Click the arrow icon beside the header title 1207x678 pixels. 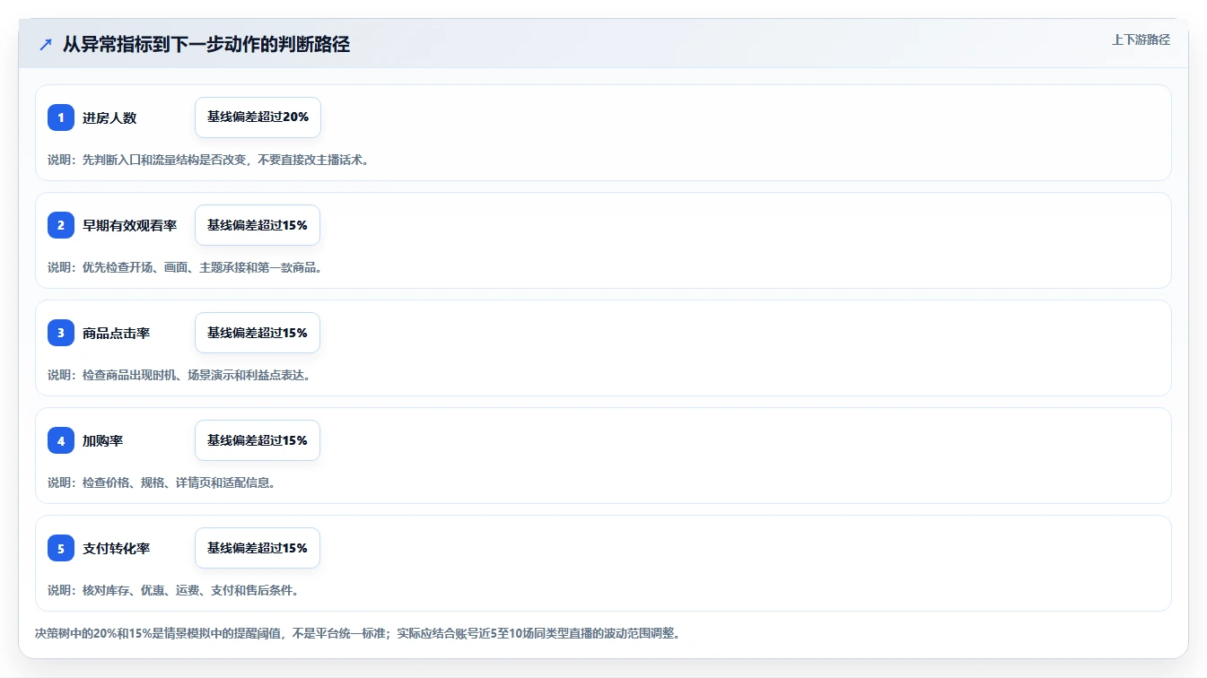coord(45,44)
